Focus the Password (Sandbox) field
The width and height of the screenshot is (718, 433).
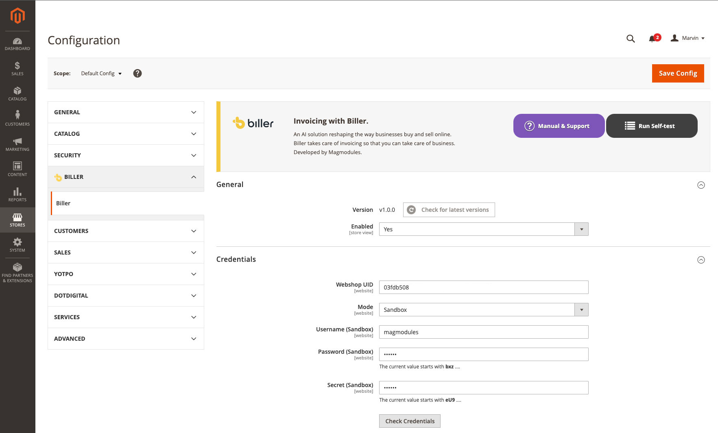484,355
